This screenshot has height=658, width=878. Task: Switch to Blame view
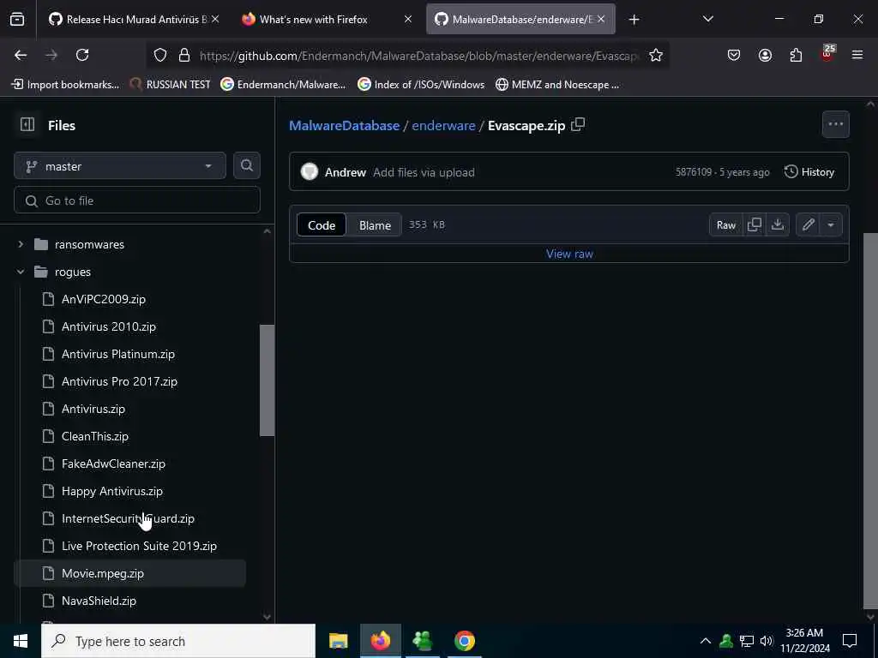coord(375,225)
